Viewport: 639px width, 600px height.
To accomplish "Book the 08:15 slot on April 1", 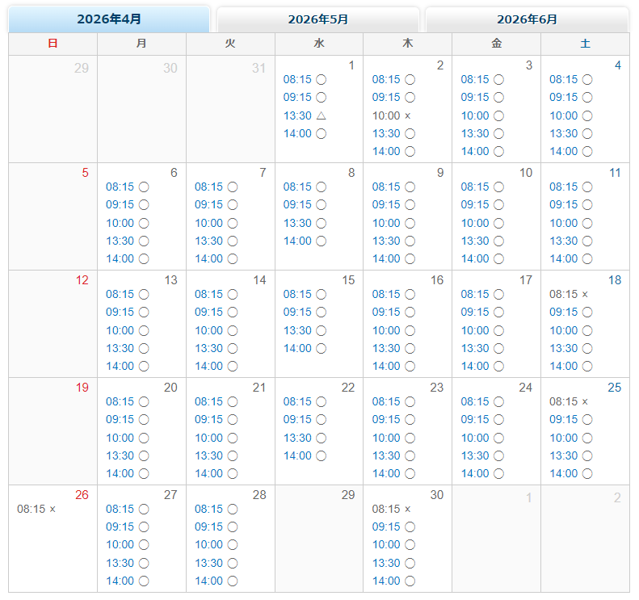I will coord(305,79).
